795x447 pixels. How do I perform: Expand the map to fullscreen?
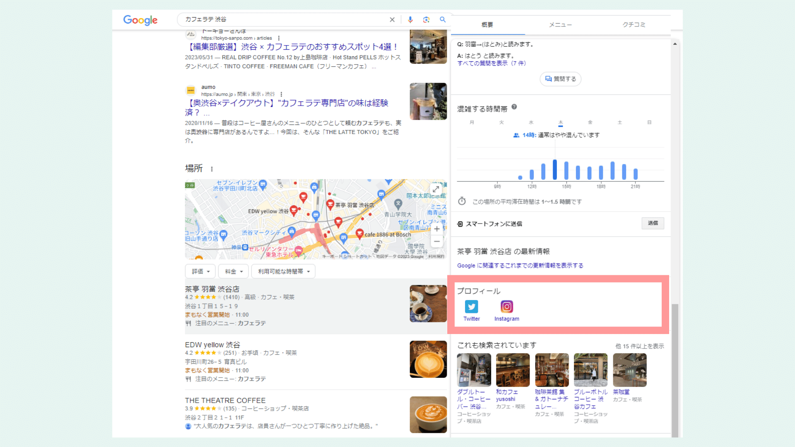(x=436, y=189)
